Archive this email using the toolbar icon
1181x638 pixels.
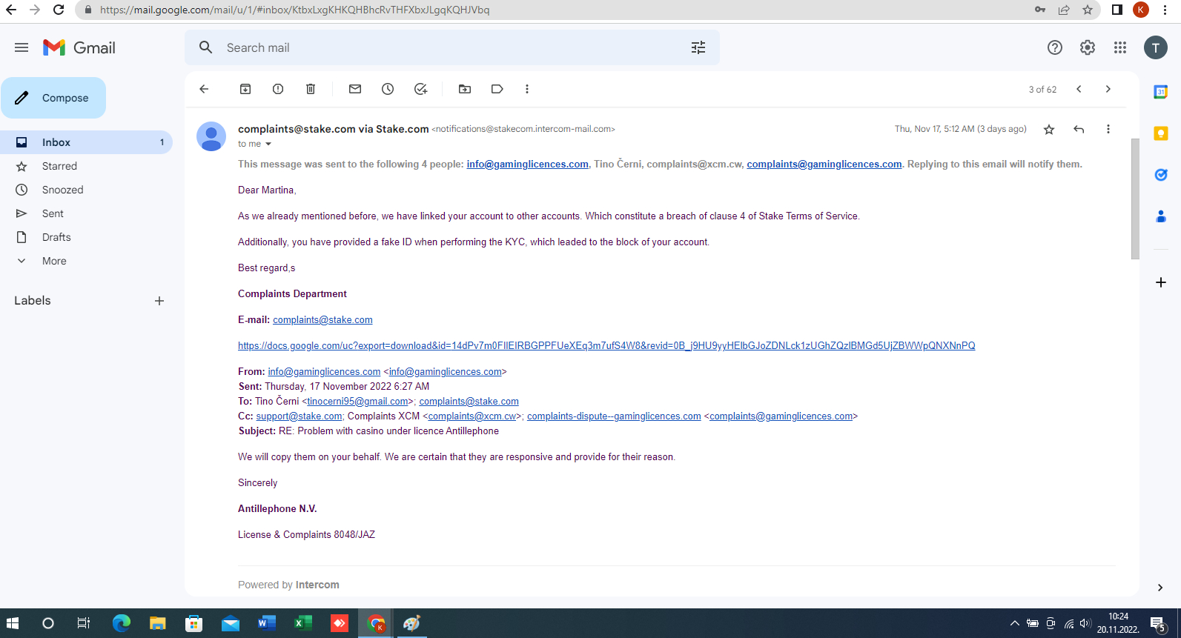[x=245, y=89]
